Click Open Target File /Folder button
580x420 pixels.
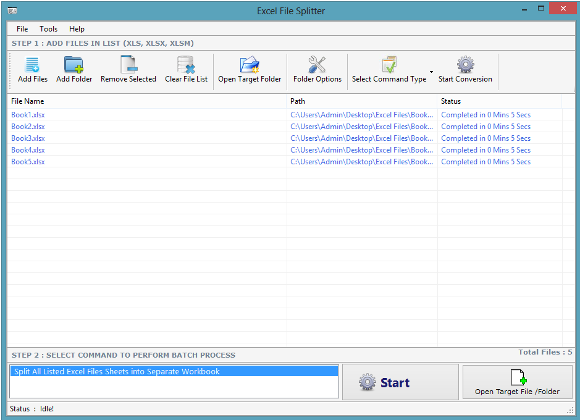[x=518, y=382]
